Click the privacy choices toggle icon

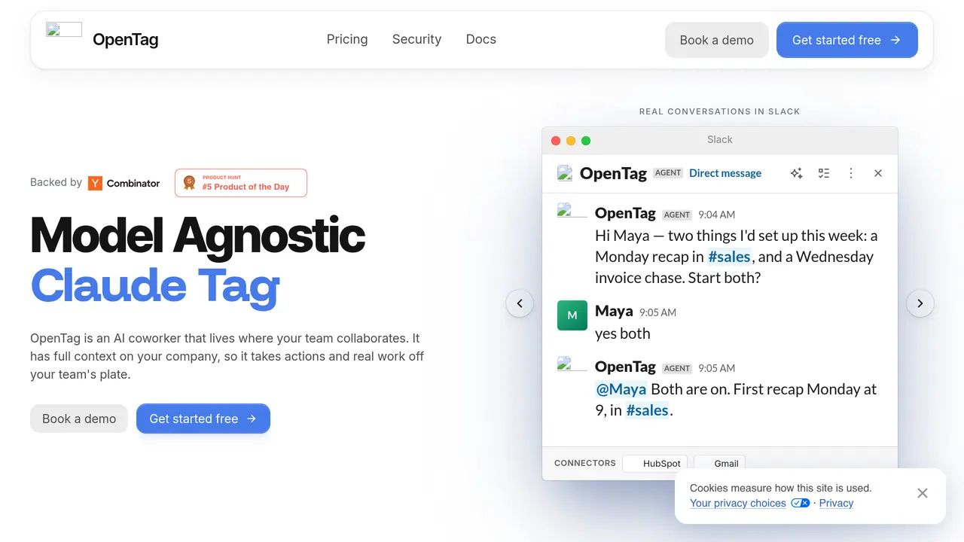(x=800, y=503)
